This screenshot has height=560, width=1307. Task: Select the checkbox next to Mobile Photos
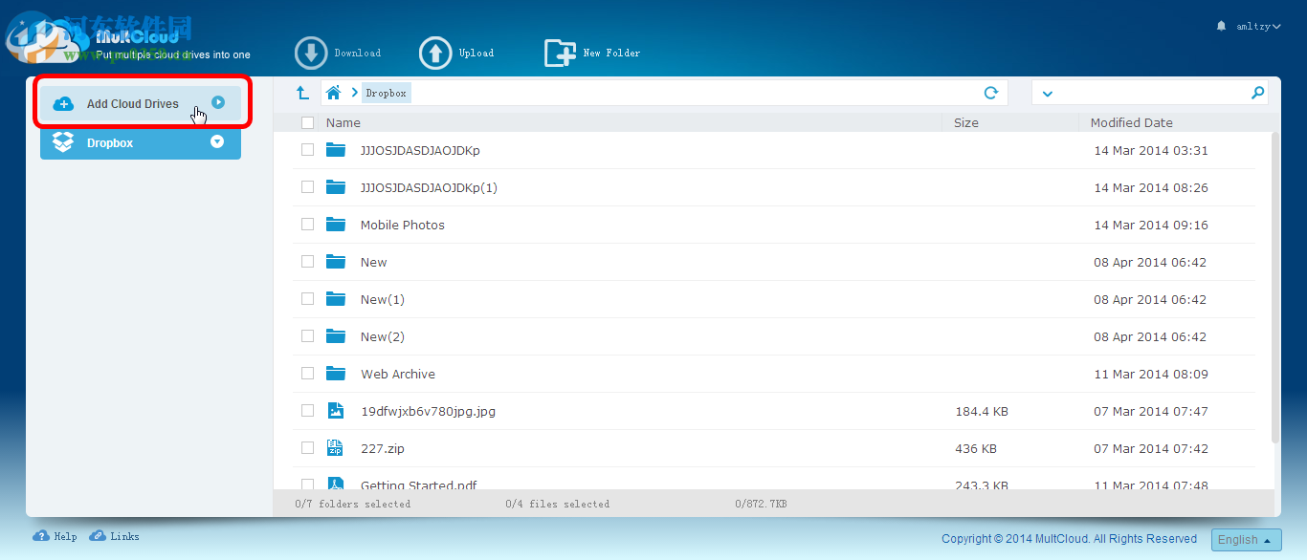click(x=307, y=224)
